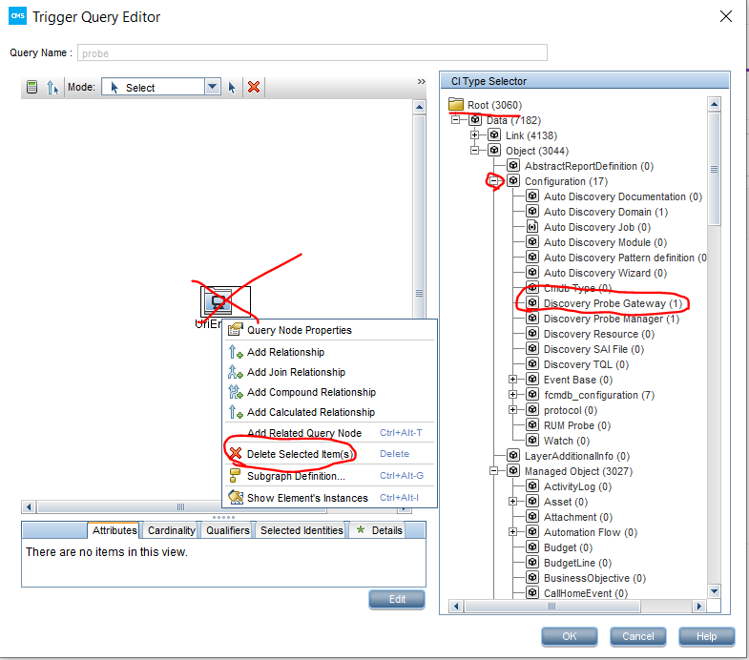Select Discovery TQL (0) tree item
749x660 pixels.
(586, 364)
